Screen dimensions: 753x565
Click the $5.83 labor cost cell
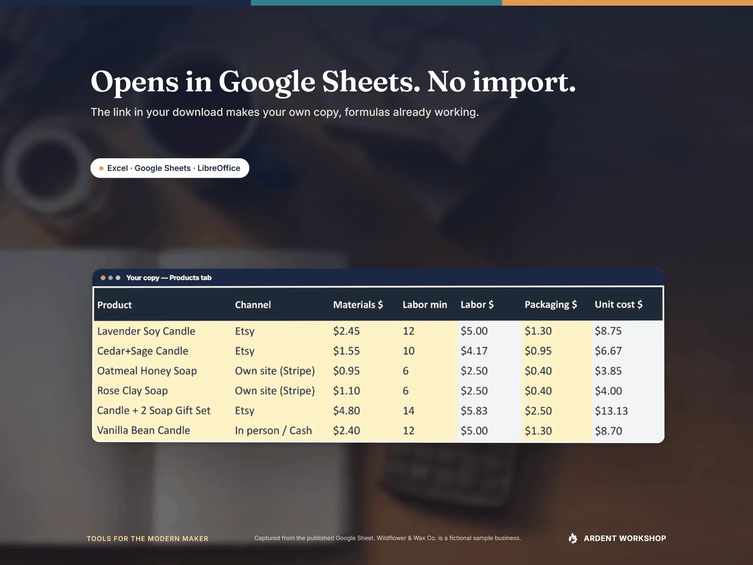coord(474,411)
